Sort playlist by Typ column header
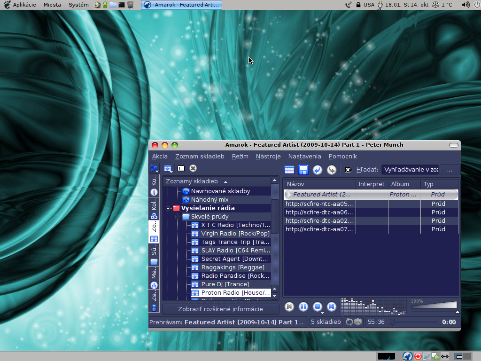The width and height of the screenshot is (481, 361). coord(439,184)
